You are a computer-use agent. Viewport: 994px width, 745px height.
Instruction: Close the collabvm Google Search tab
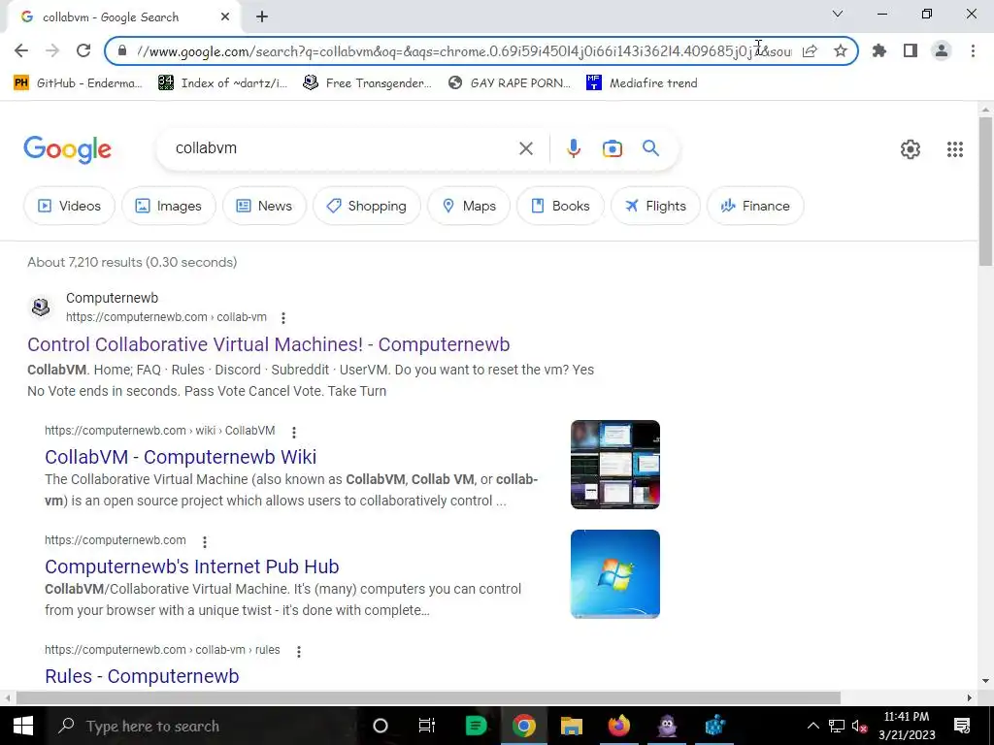tap(225, 17)
